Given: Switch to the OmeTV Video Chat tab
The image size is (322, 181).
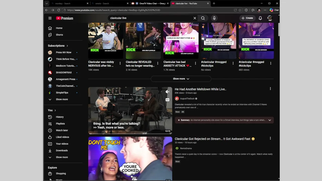Looking at the screenshot, I should tap(150, 4).
